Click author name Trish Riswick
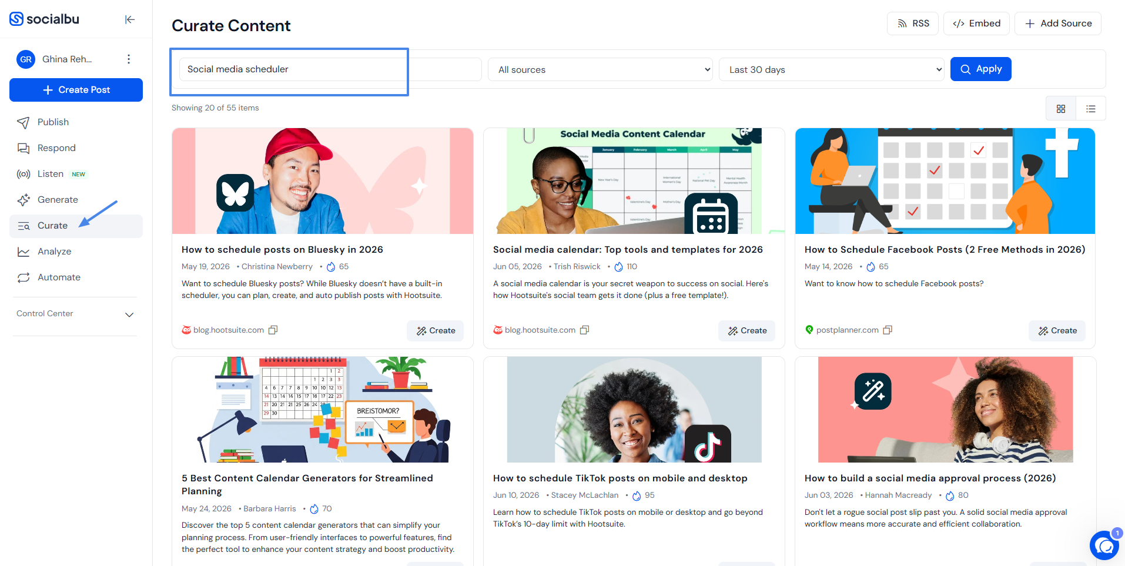The image size is (1125, 566). 577,267
